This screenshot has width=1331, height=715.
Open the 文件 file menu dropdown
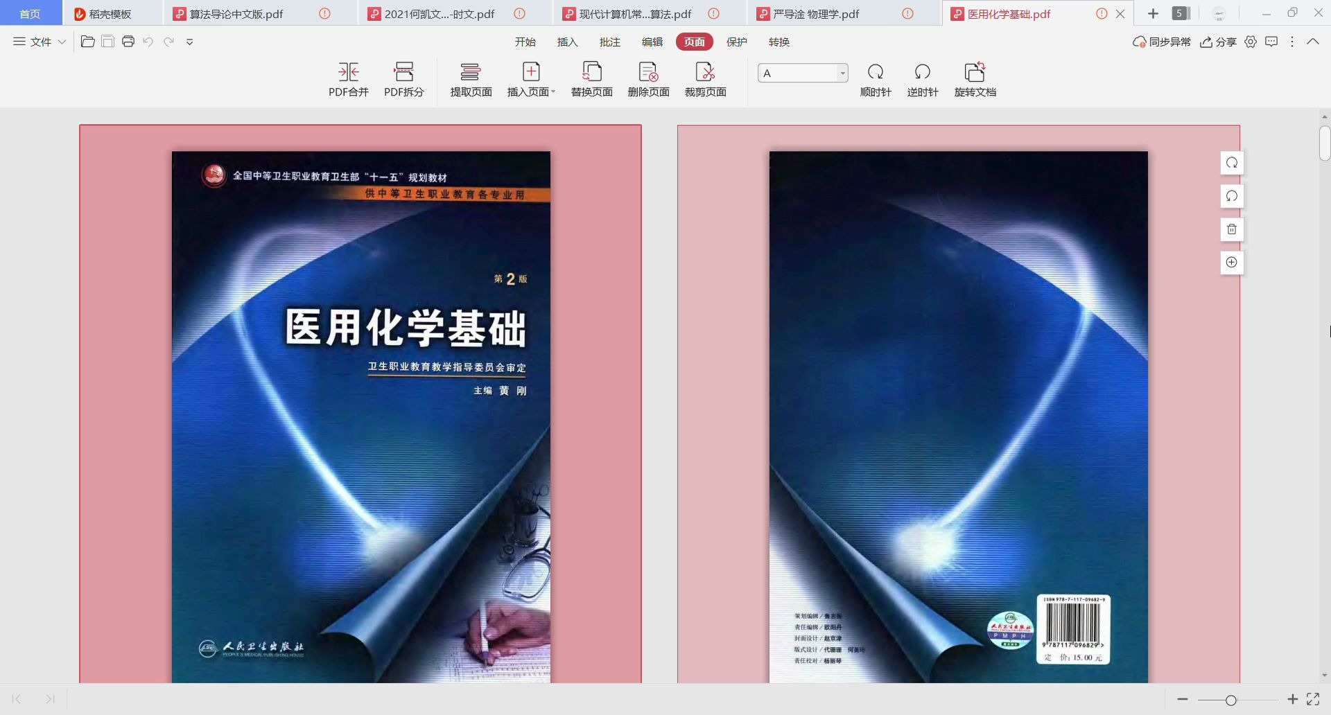(40, 42)
